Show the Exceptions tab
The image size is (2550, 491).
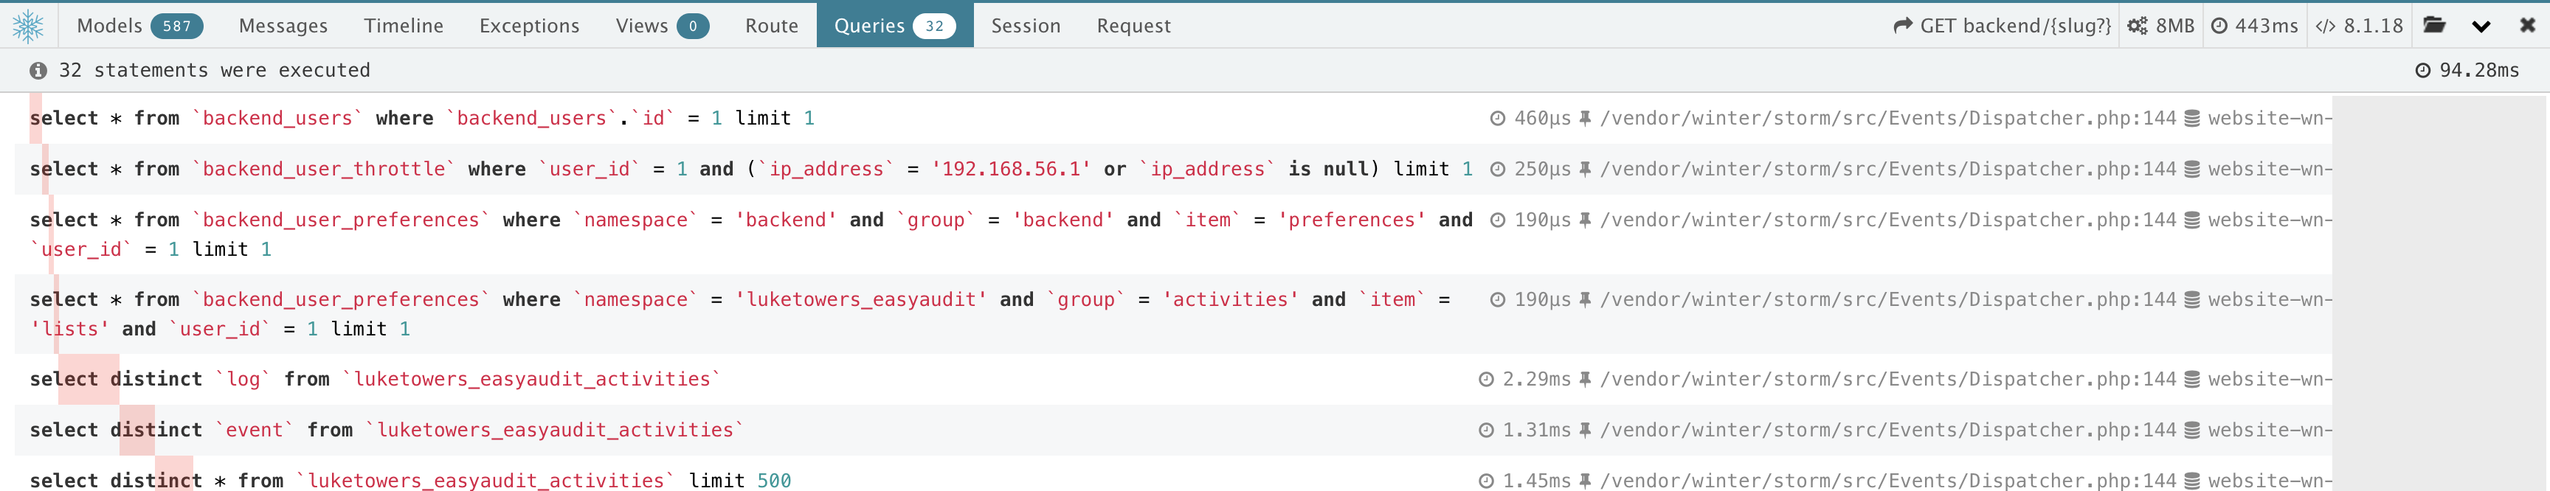530,26
